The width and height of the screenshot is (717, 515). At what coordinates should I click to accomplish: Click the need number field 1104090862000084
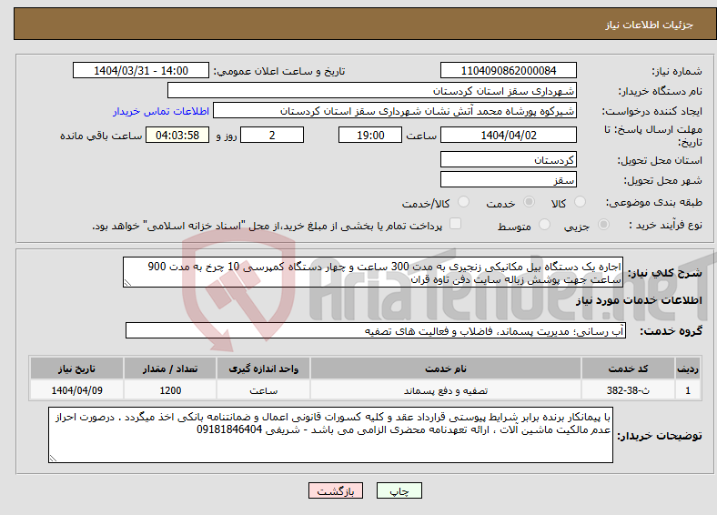[x=508, y=70]
